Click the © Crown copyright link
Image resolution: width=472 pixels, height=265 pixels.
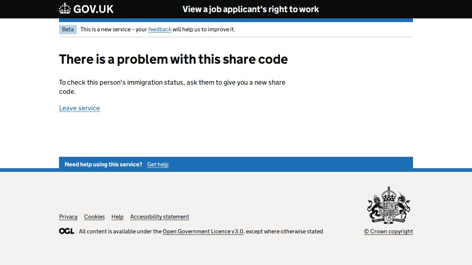pos(388,232)
